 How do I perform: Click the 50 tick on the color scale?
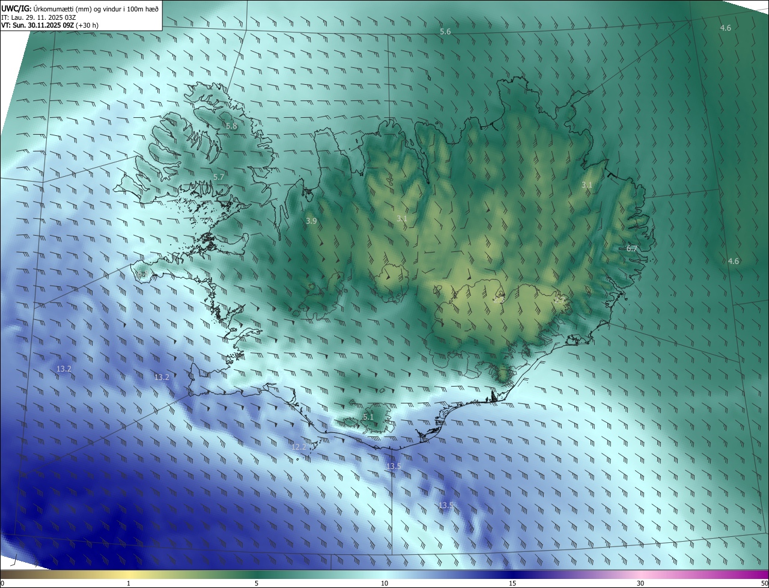click(x=764, y=584)
